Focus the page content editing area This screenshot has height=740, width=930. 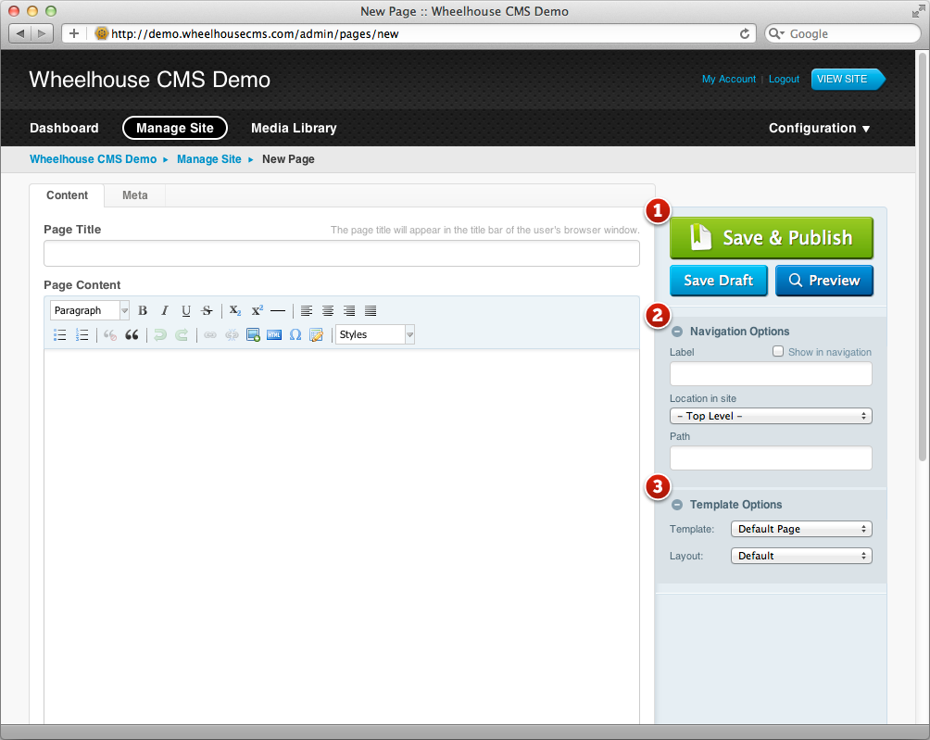click(342, 536)
